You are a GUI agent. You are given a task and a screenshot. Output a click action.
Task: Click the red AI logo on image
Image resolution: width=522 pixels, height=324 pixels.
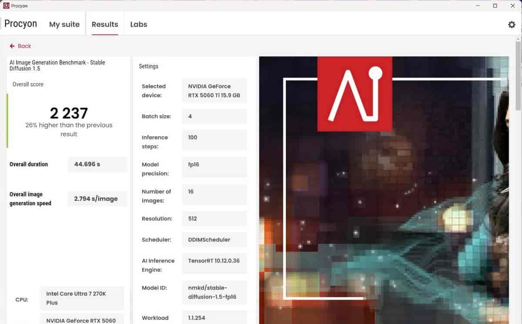[x=355, y=94]
